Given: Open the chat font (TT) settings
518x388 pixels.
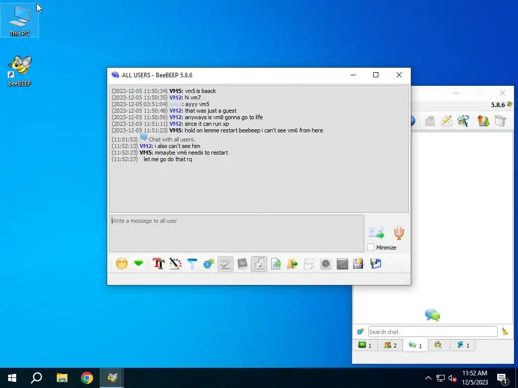Looking at the screenshot, I should 158,264.
